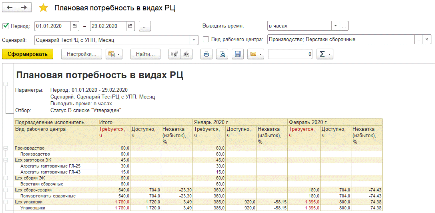Click the sum value field showing 0
The image size is (435, 213).
pyautogui.click(x=291, y=54)
